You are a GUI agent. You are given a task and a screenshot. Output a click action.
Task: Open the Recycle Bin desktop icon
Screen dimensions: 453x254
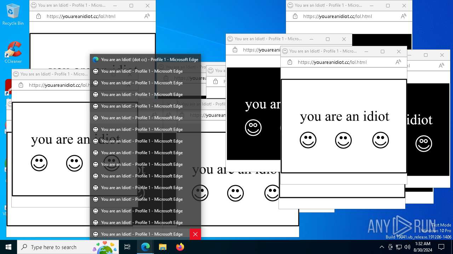(x=13, y=14)
